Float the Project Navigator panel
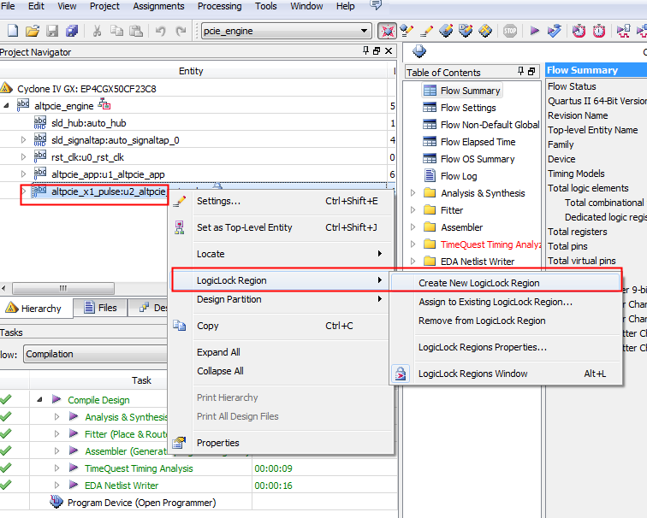The height and width of the screenshot is (518, 647). pos(377,51)
